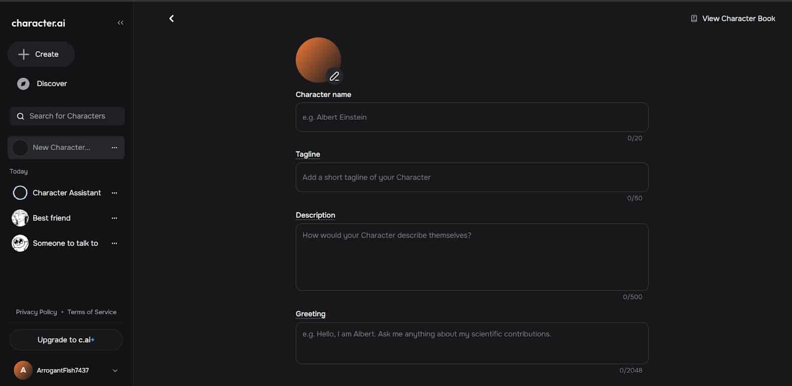Viewport: 792px width, 386px height.
Task: Click the Best friend avatar
Action: pyautogui.click(x=20, y=218)
